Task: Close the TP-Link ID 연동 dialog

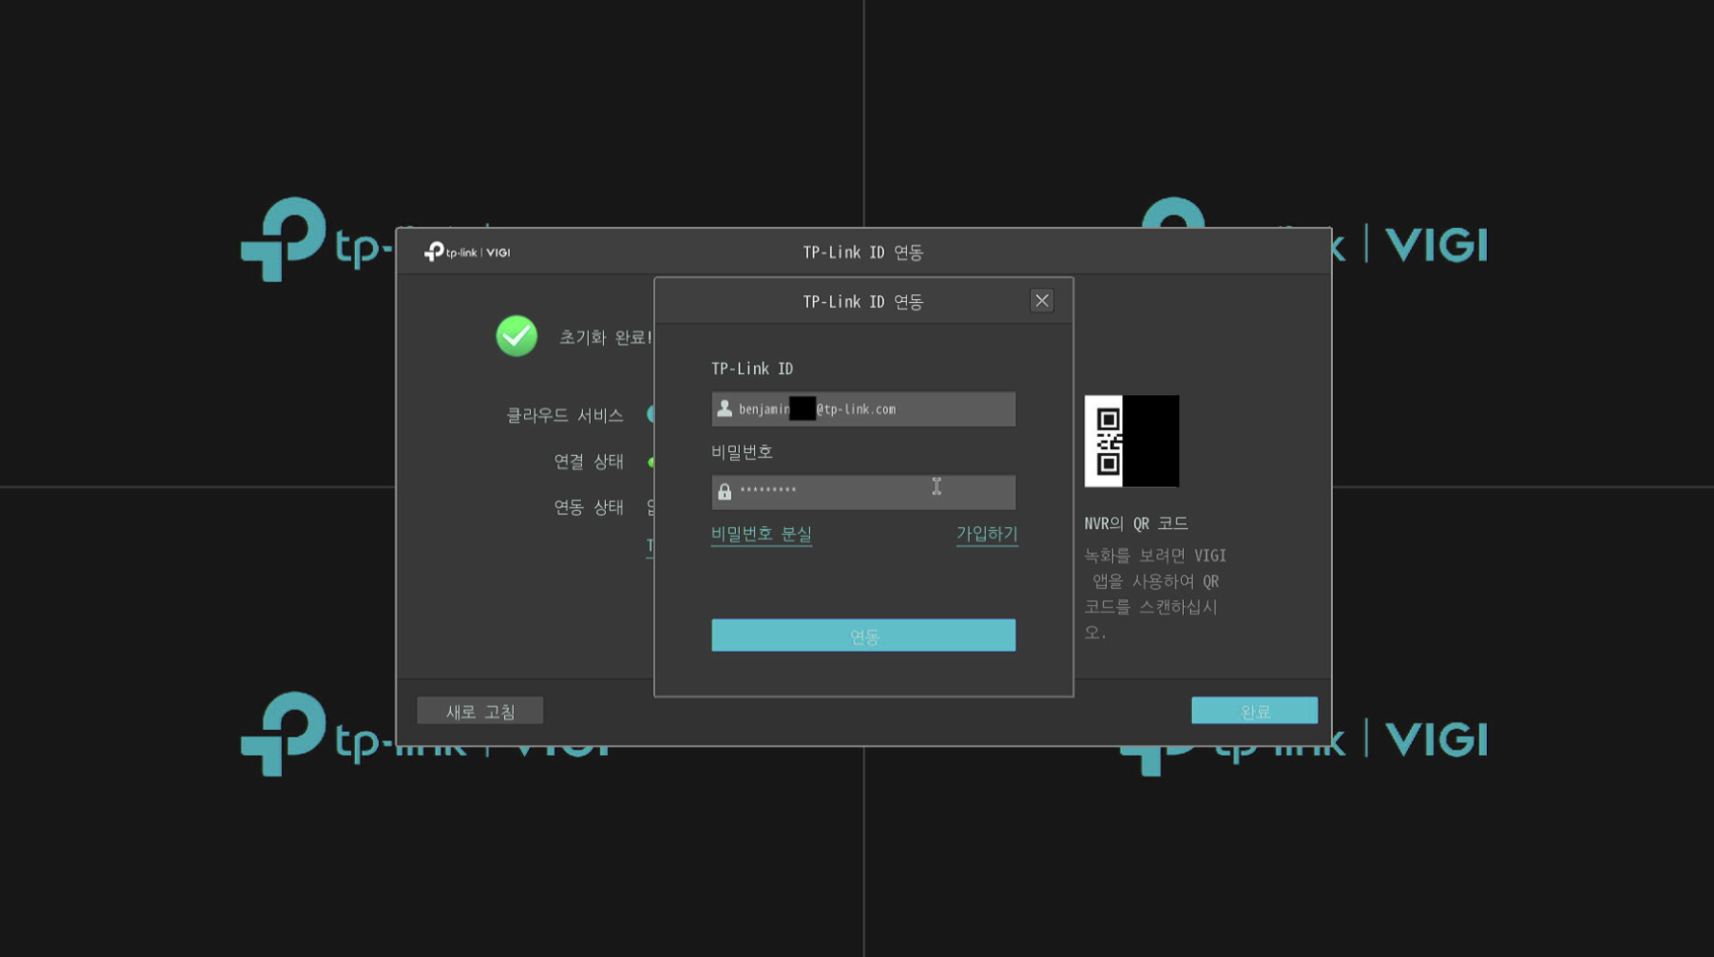Action: (1042, 301)
